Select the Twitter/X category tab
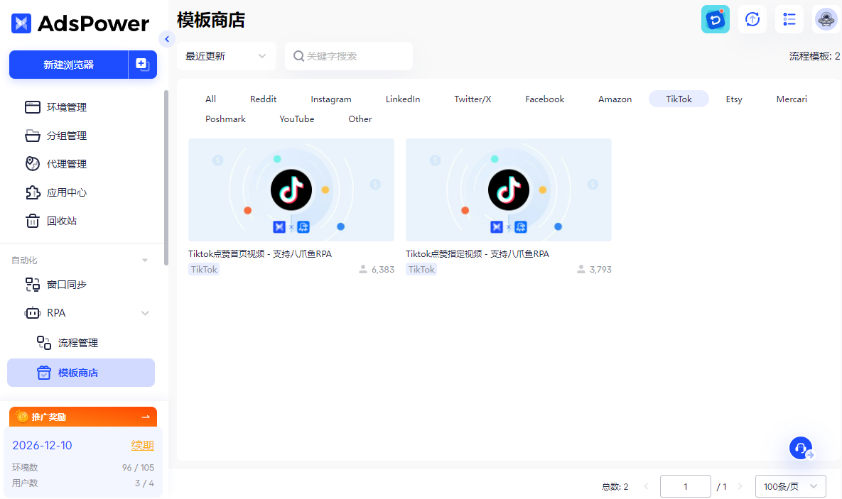This screenshot has width=842, height=499. [x=473, y=99]
